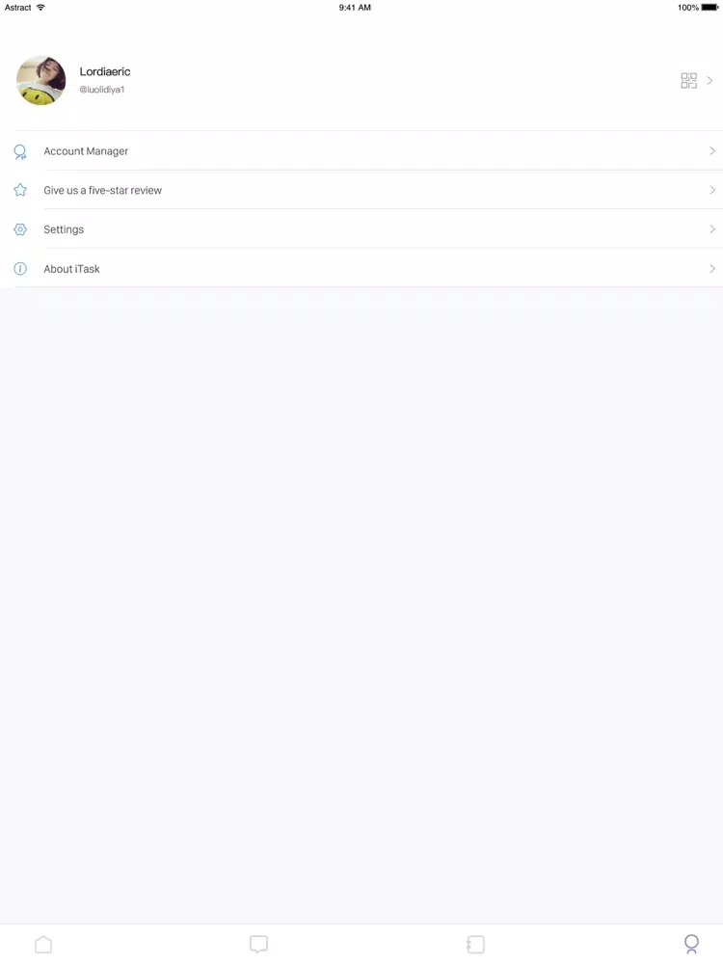Tap the Settings gear icon
Screen dimensions: 723x964
coord(20,229)
